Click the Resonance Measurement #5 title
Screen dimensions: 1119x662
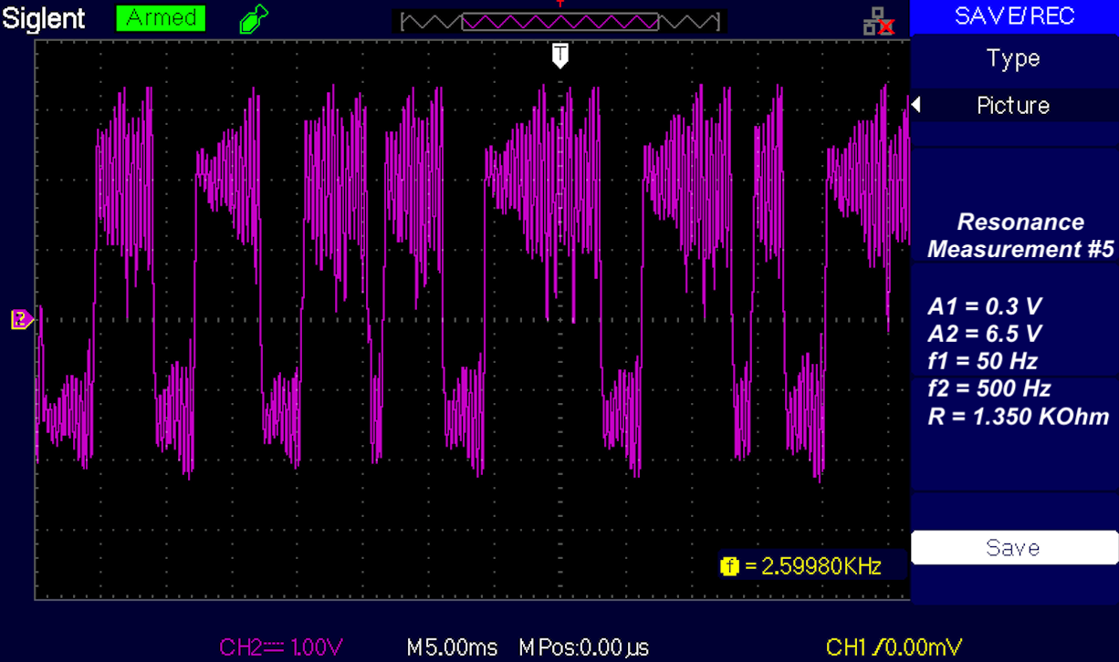[1020, 235]
